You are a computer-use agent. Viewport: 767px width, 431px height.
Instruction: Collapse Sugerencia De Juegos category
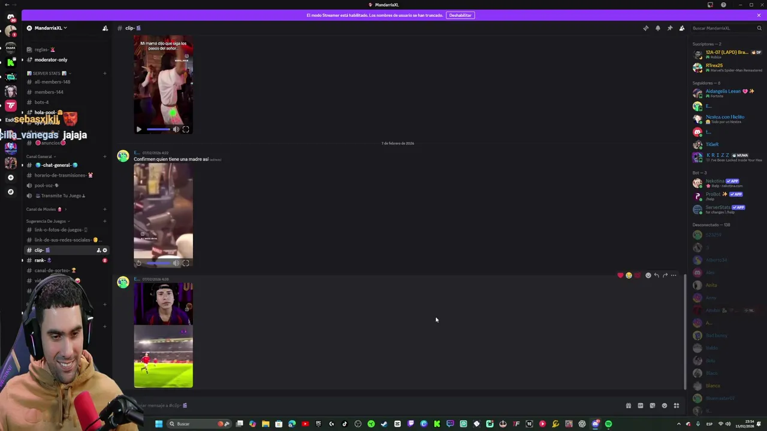(48, 221)
